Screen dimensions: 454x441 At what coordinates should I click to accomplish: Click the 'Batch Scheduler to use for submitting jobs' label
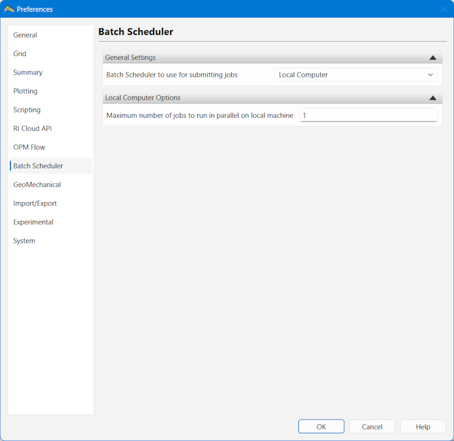172,74
